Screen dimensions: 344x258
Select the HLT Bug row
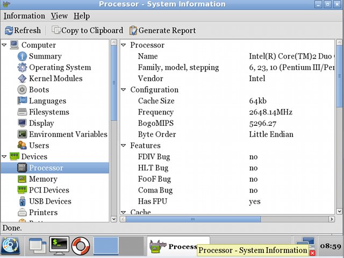tap(228, 168)
